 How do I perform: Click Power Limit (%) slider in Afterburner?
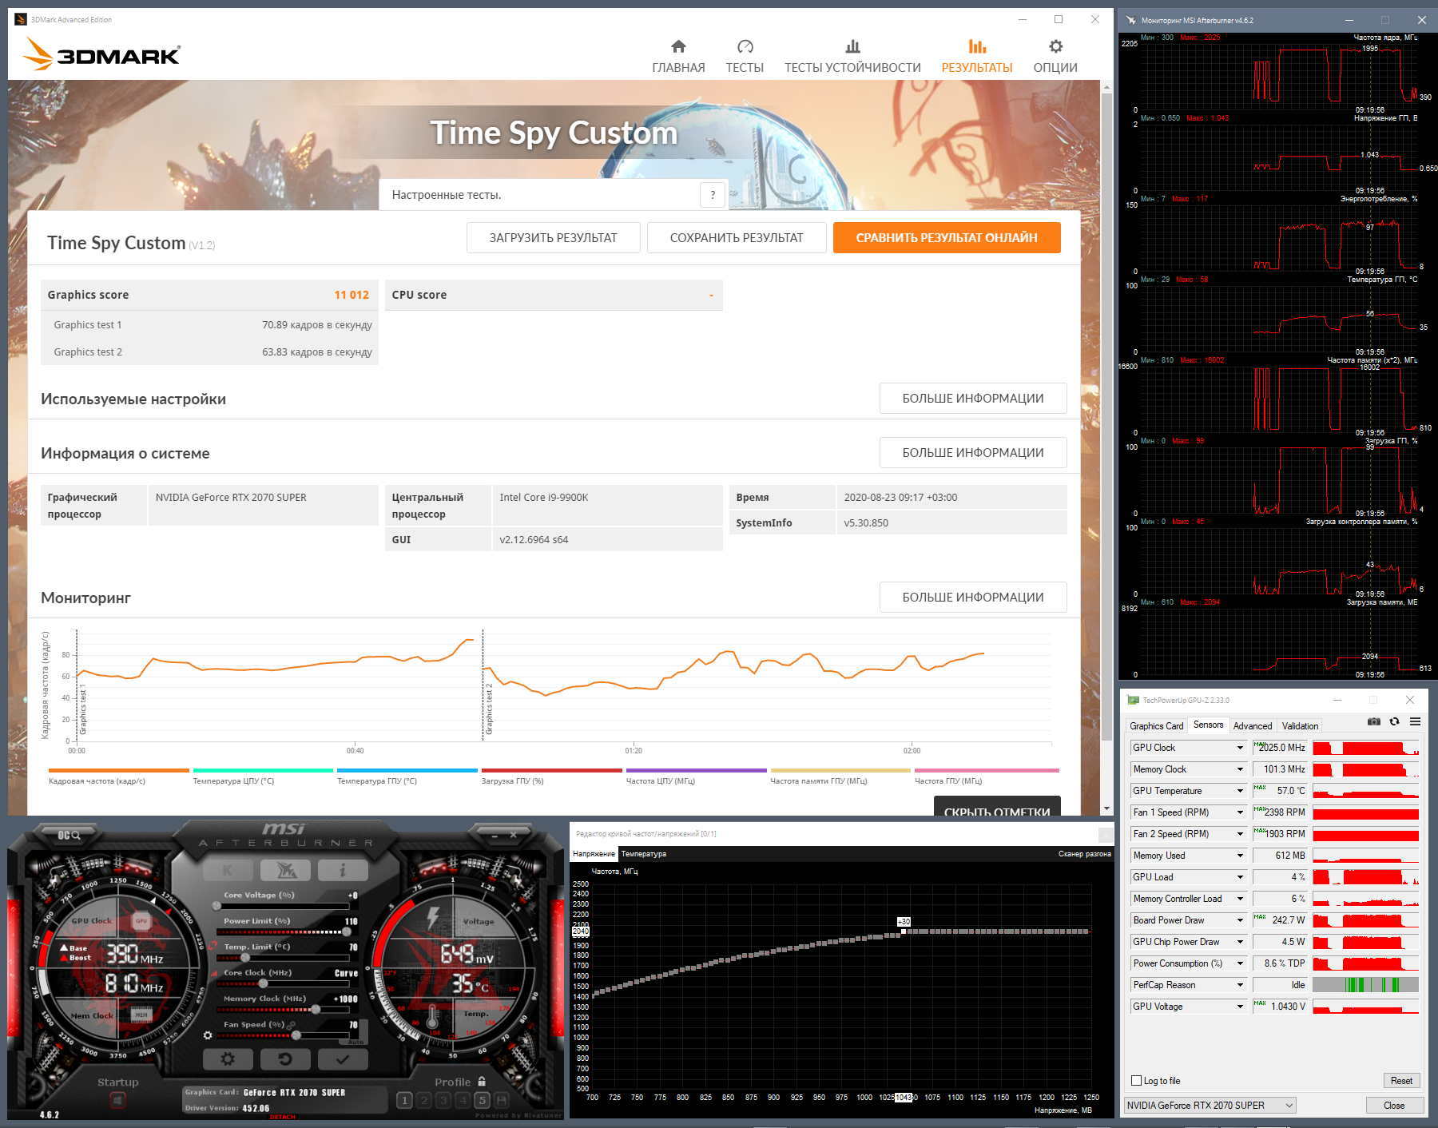[x=284, y=932]
